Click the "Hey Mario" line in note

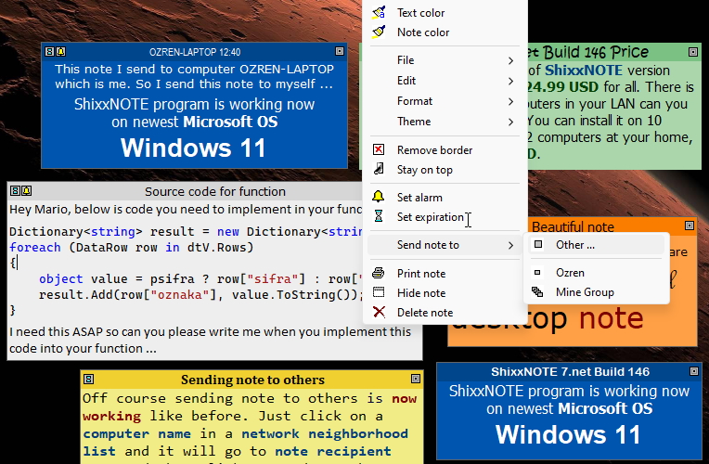(x=186, y=210)
